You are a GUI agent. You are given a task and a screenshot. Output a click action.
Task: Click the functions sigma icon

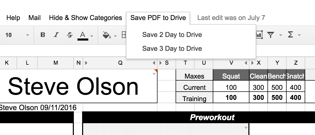coord(290,35)
